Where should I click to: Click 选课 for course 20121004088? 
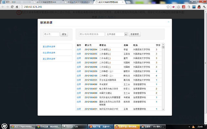tap(79, 93)
